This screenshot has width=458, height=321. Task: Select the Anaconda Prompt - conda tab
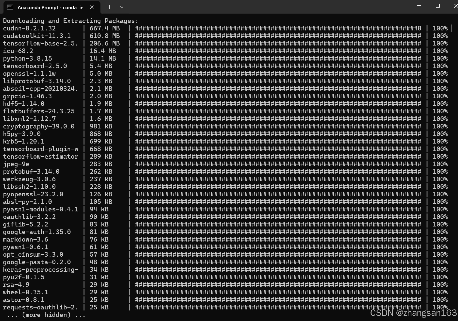[48, 7]
